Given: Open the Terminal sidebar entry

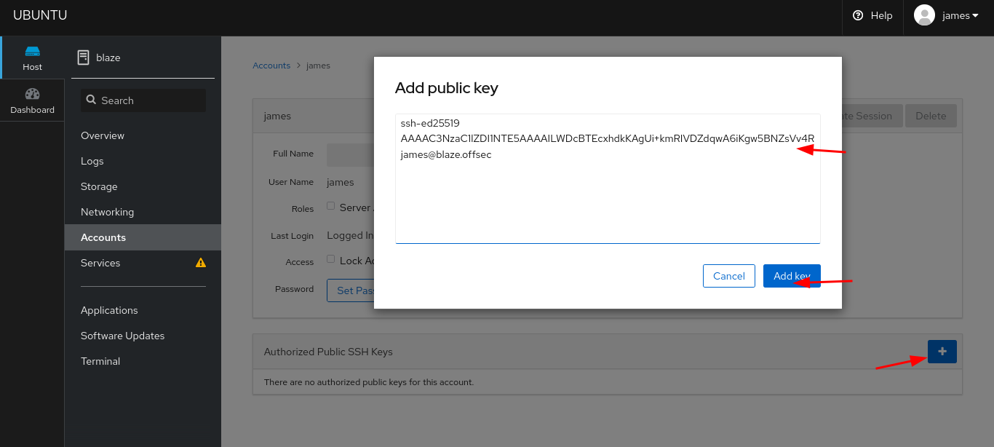Looking at the screenshot, I should 100,361.
